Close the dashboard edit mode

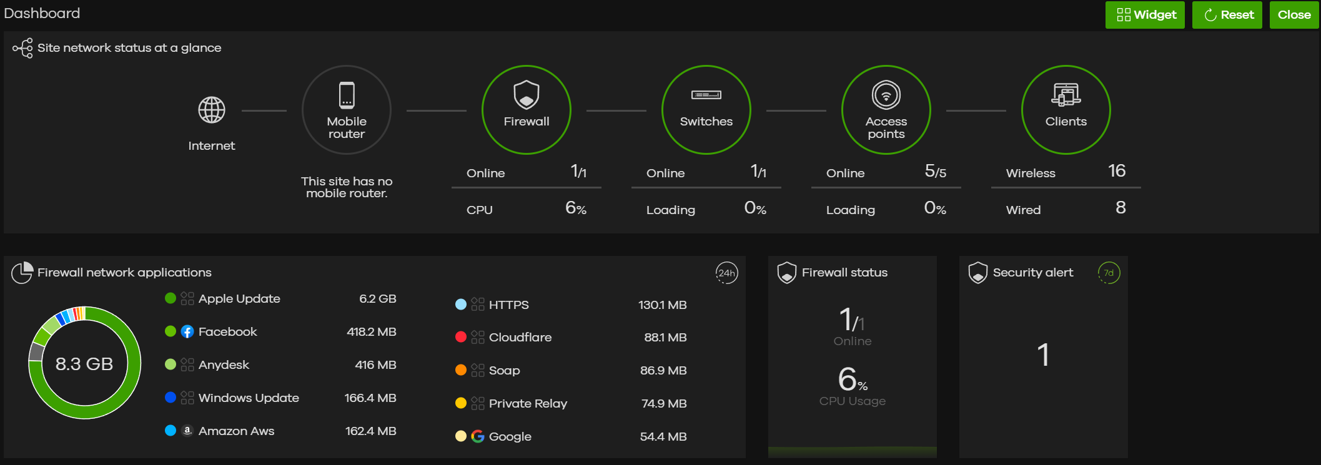[1294, 15]
